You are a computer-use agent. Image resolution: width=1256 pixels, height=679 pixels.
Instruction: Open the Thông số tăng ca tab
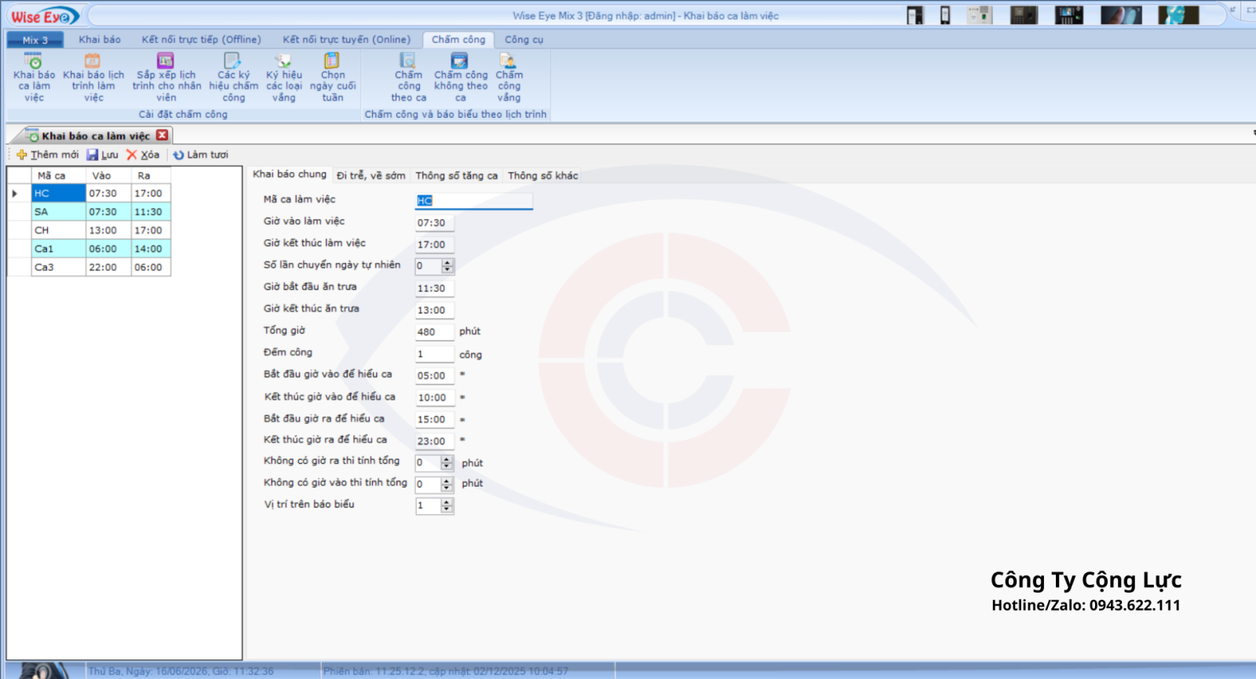456,176
